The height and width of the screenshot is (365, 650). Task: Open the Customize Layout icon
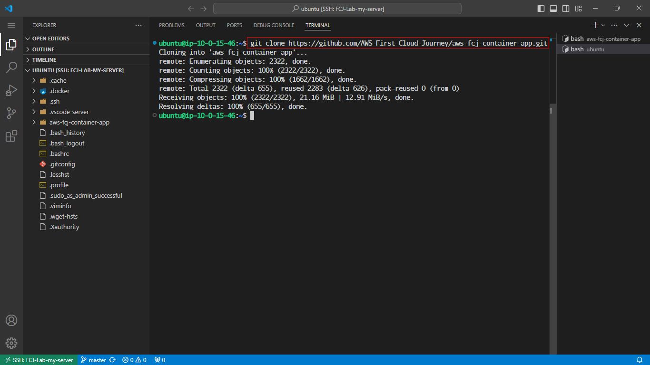coord(578,9)
